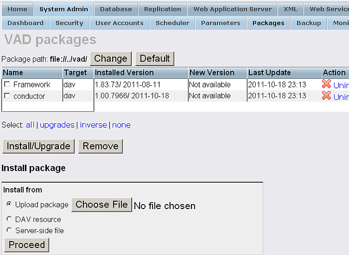Tick the conductor package checkbox
The image size is (349, 255).
(x=7, y=96)
